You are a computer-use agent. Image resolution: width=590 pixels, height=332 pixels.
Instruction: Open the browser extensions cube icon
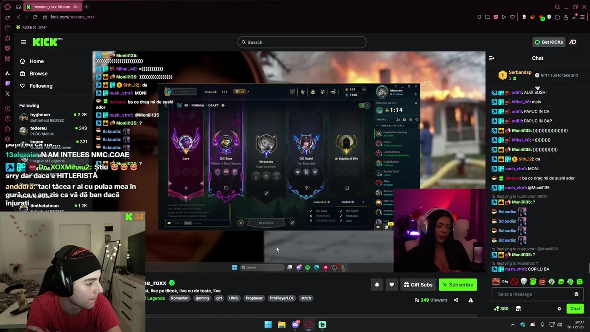coord(558,17)
